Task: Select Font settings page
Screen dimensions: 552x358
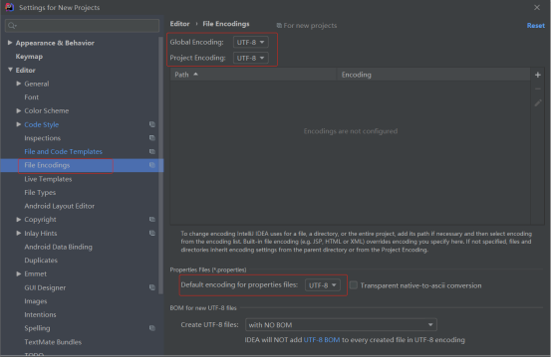Action: 32,97
